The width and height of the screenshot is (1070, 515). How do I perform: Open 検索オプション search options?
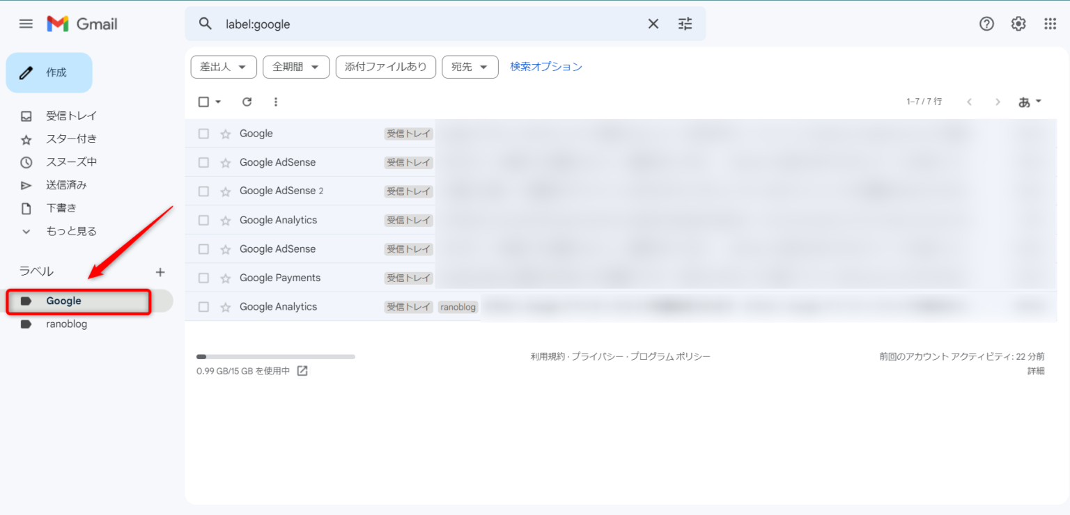(545, 66)
